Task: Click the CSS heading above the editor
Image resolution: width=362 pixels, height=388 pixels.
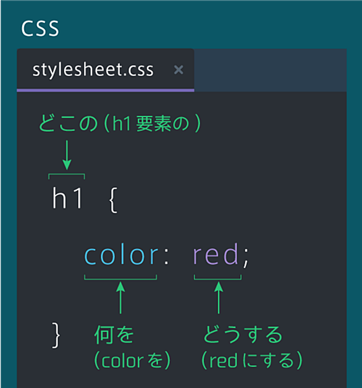Action: click(x=40, y=28)
